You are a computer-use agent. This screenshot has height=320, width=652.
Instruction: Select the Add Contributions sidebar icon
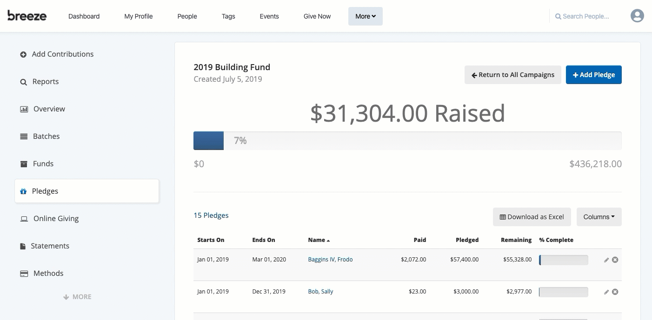(x=23, y=54)
